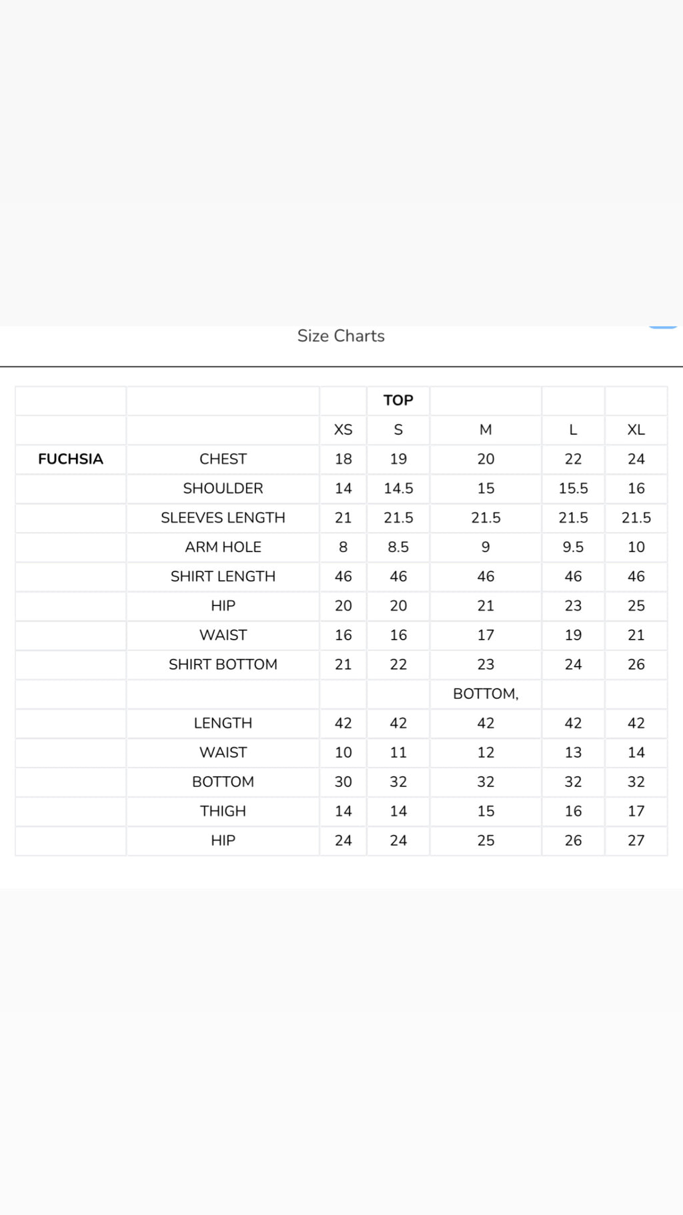The width and height of the screenshot is (683, 1215).
Task: Select the bottom value 30 for XS
Action: coord(343,782)
